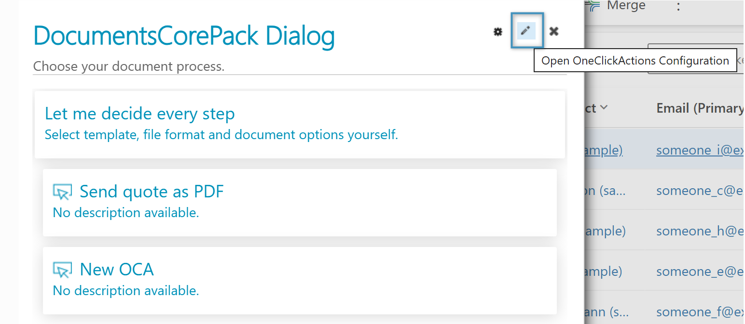
Task: Open the more options dots next to Merge
Action: pos(678,6)
